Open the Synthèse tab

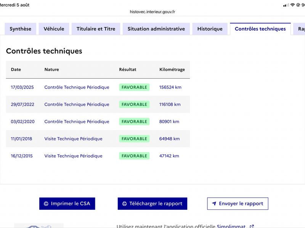[x=21, y=29]
